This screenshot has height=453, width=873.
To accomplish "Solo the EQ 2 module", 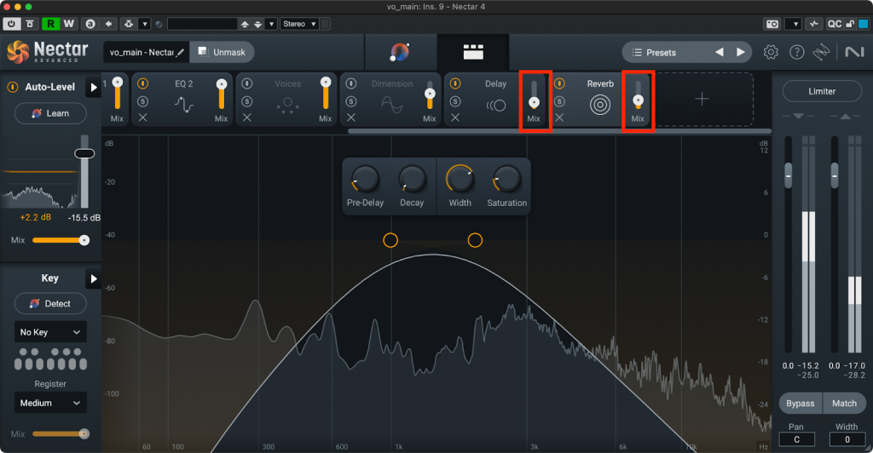I will point(142,101).
